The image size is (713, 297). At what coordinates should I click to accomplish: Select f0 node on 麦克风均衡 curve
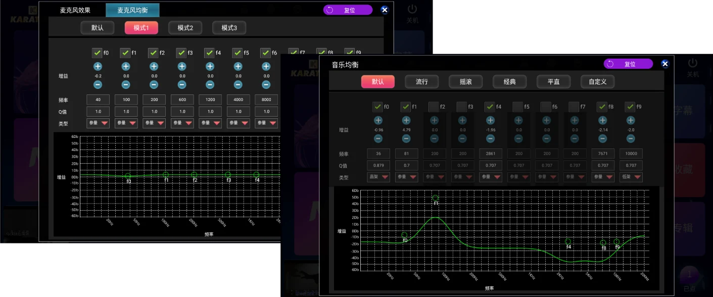[x=128, y=176]
